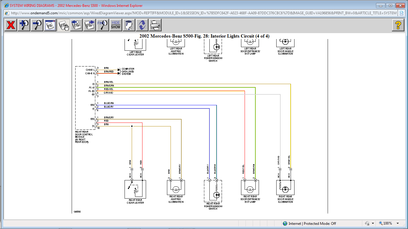Click the right rear ashtray illumination lamp symbol

point(176,188)
